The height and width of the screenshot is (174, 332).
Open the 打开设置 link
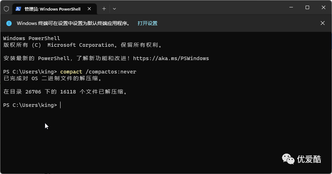click(148, 23)
